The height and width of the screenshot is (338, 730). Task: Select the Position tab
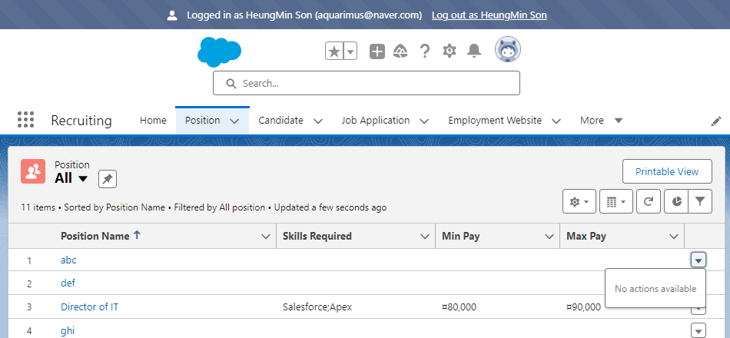(x=203, y=120)
